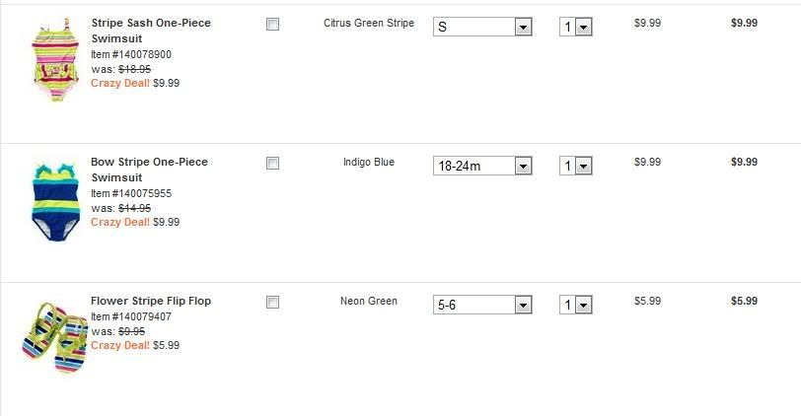Click the Neon Green color label

coord(369,301)
